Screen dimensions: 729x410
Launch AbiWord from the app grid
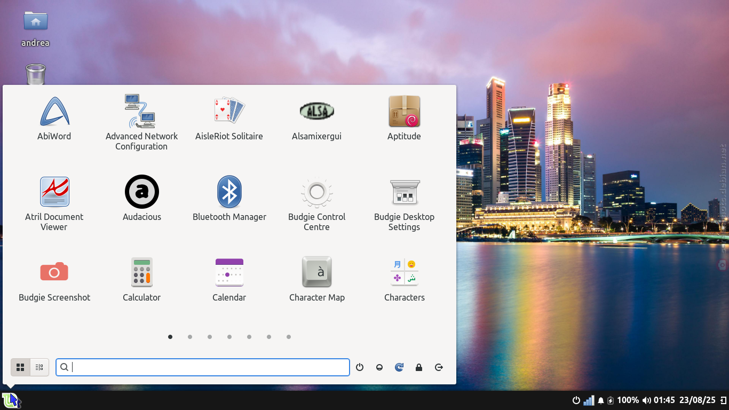[x=54, y=119]
